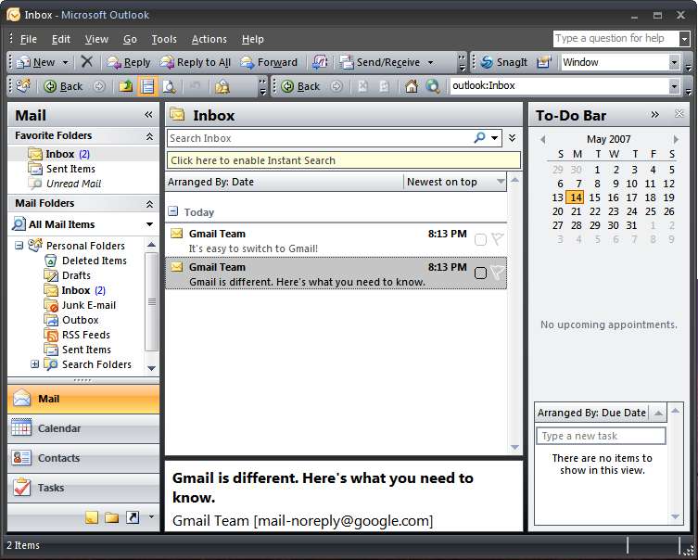This screenshot has height=560, width=698.
Task: Open the Junk E-mail folder
Action: coord(80,305)
